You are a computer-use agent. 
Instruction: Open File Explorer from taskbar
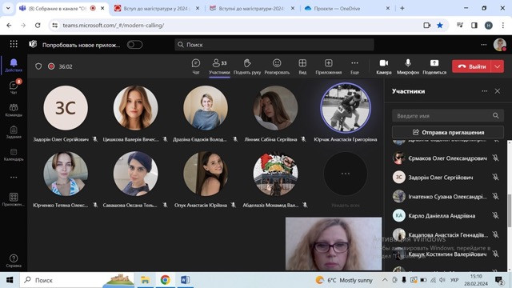coord(145,280)
